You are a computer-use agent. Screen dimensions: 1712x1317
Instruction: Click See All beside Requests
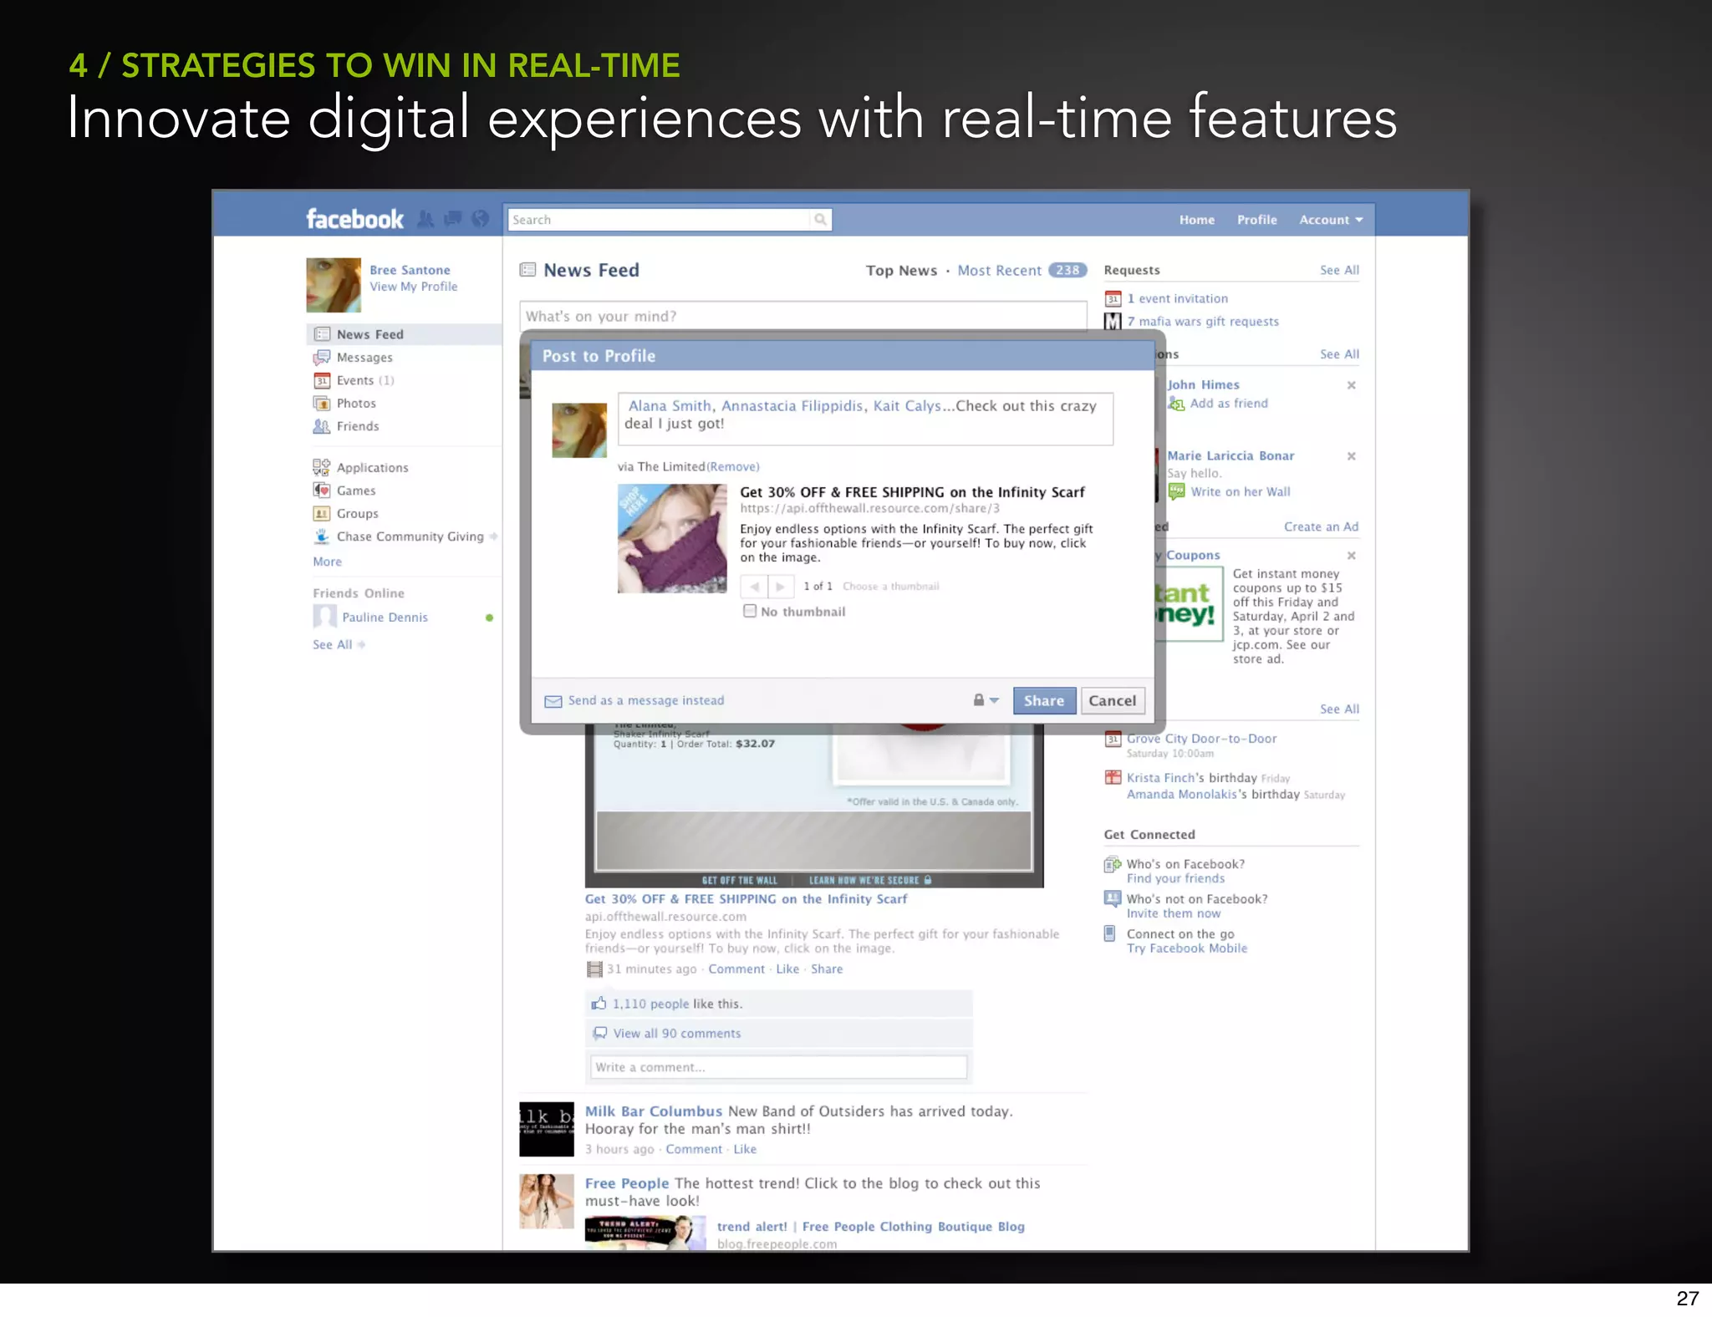(x=1339, y=271)
